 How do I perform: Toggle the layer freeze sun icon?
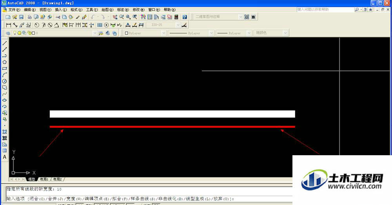[x=19, y=33]
